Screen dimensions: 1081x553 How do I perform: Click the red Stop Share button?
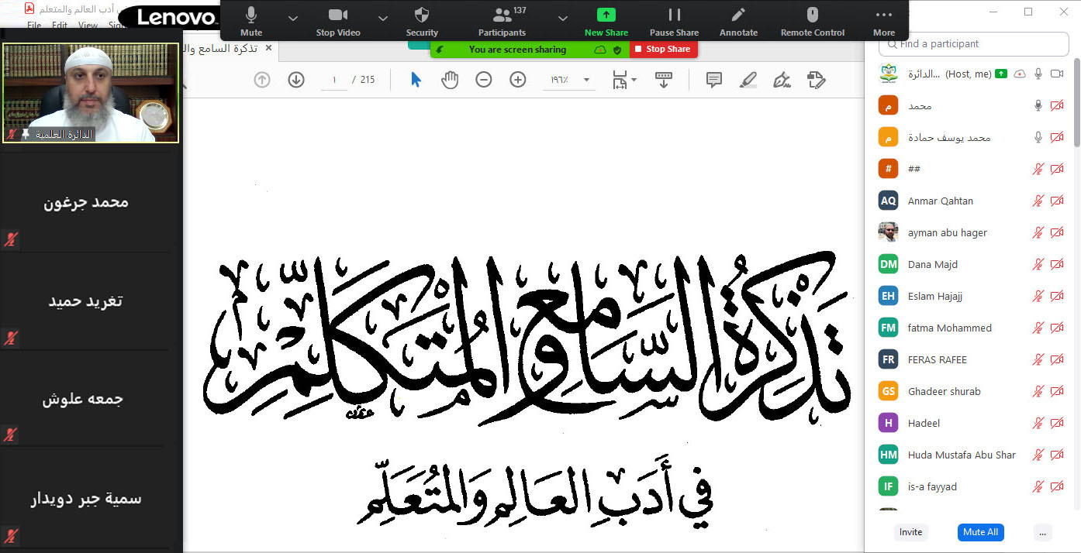click(x=663, y=49)
